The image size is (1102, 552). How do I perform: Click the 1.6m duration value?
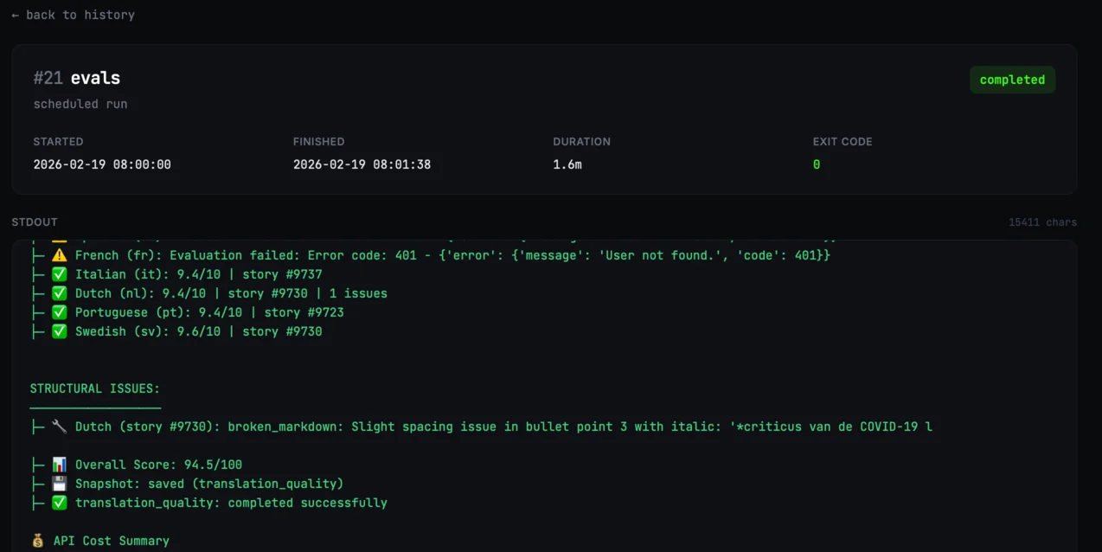(567, 164)
